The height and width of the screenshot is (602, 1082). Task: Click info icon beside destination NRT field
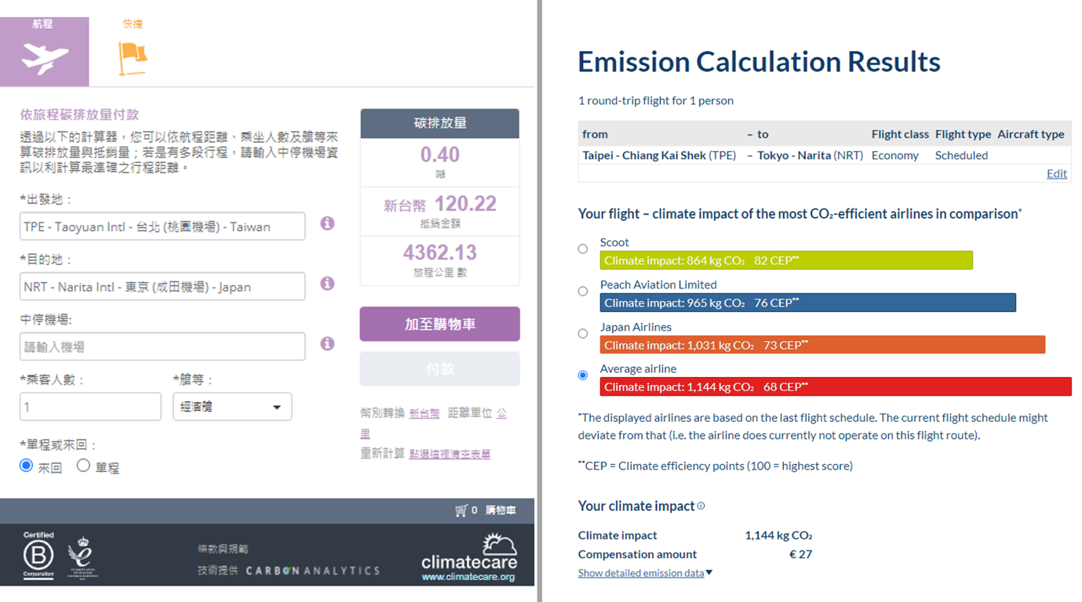pyautogui.click(x=327, y=284)
